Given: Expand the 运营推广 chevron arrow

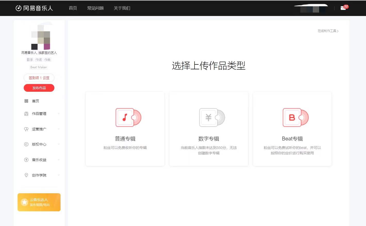Looking at the screenshot, I should point(59,129).
